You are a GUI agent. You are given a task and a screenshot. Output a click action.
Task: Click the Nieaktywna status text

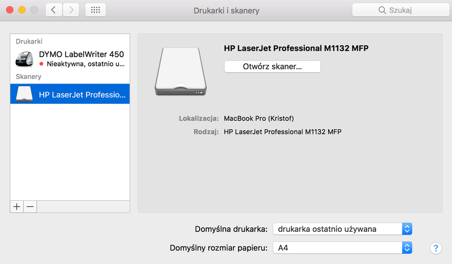(85, 64)
